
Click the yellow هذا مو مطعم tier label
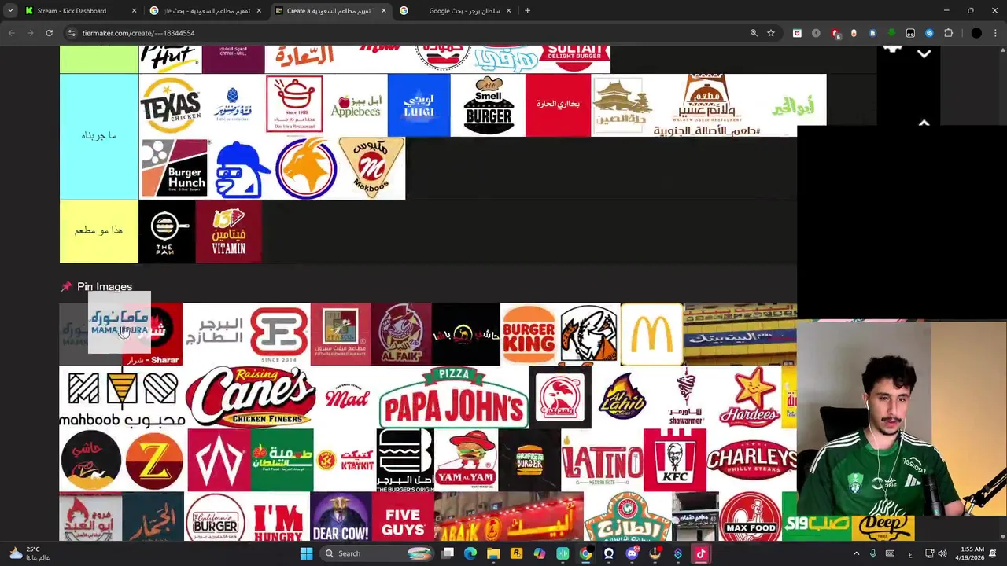pyautogui.click(x=99, y=232)
